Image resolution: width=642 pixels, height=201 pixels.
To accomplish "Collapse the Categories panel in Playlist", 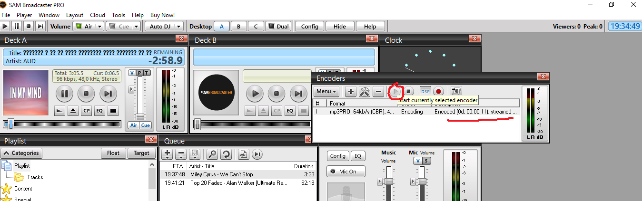I will (22, 153).
